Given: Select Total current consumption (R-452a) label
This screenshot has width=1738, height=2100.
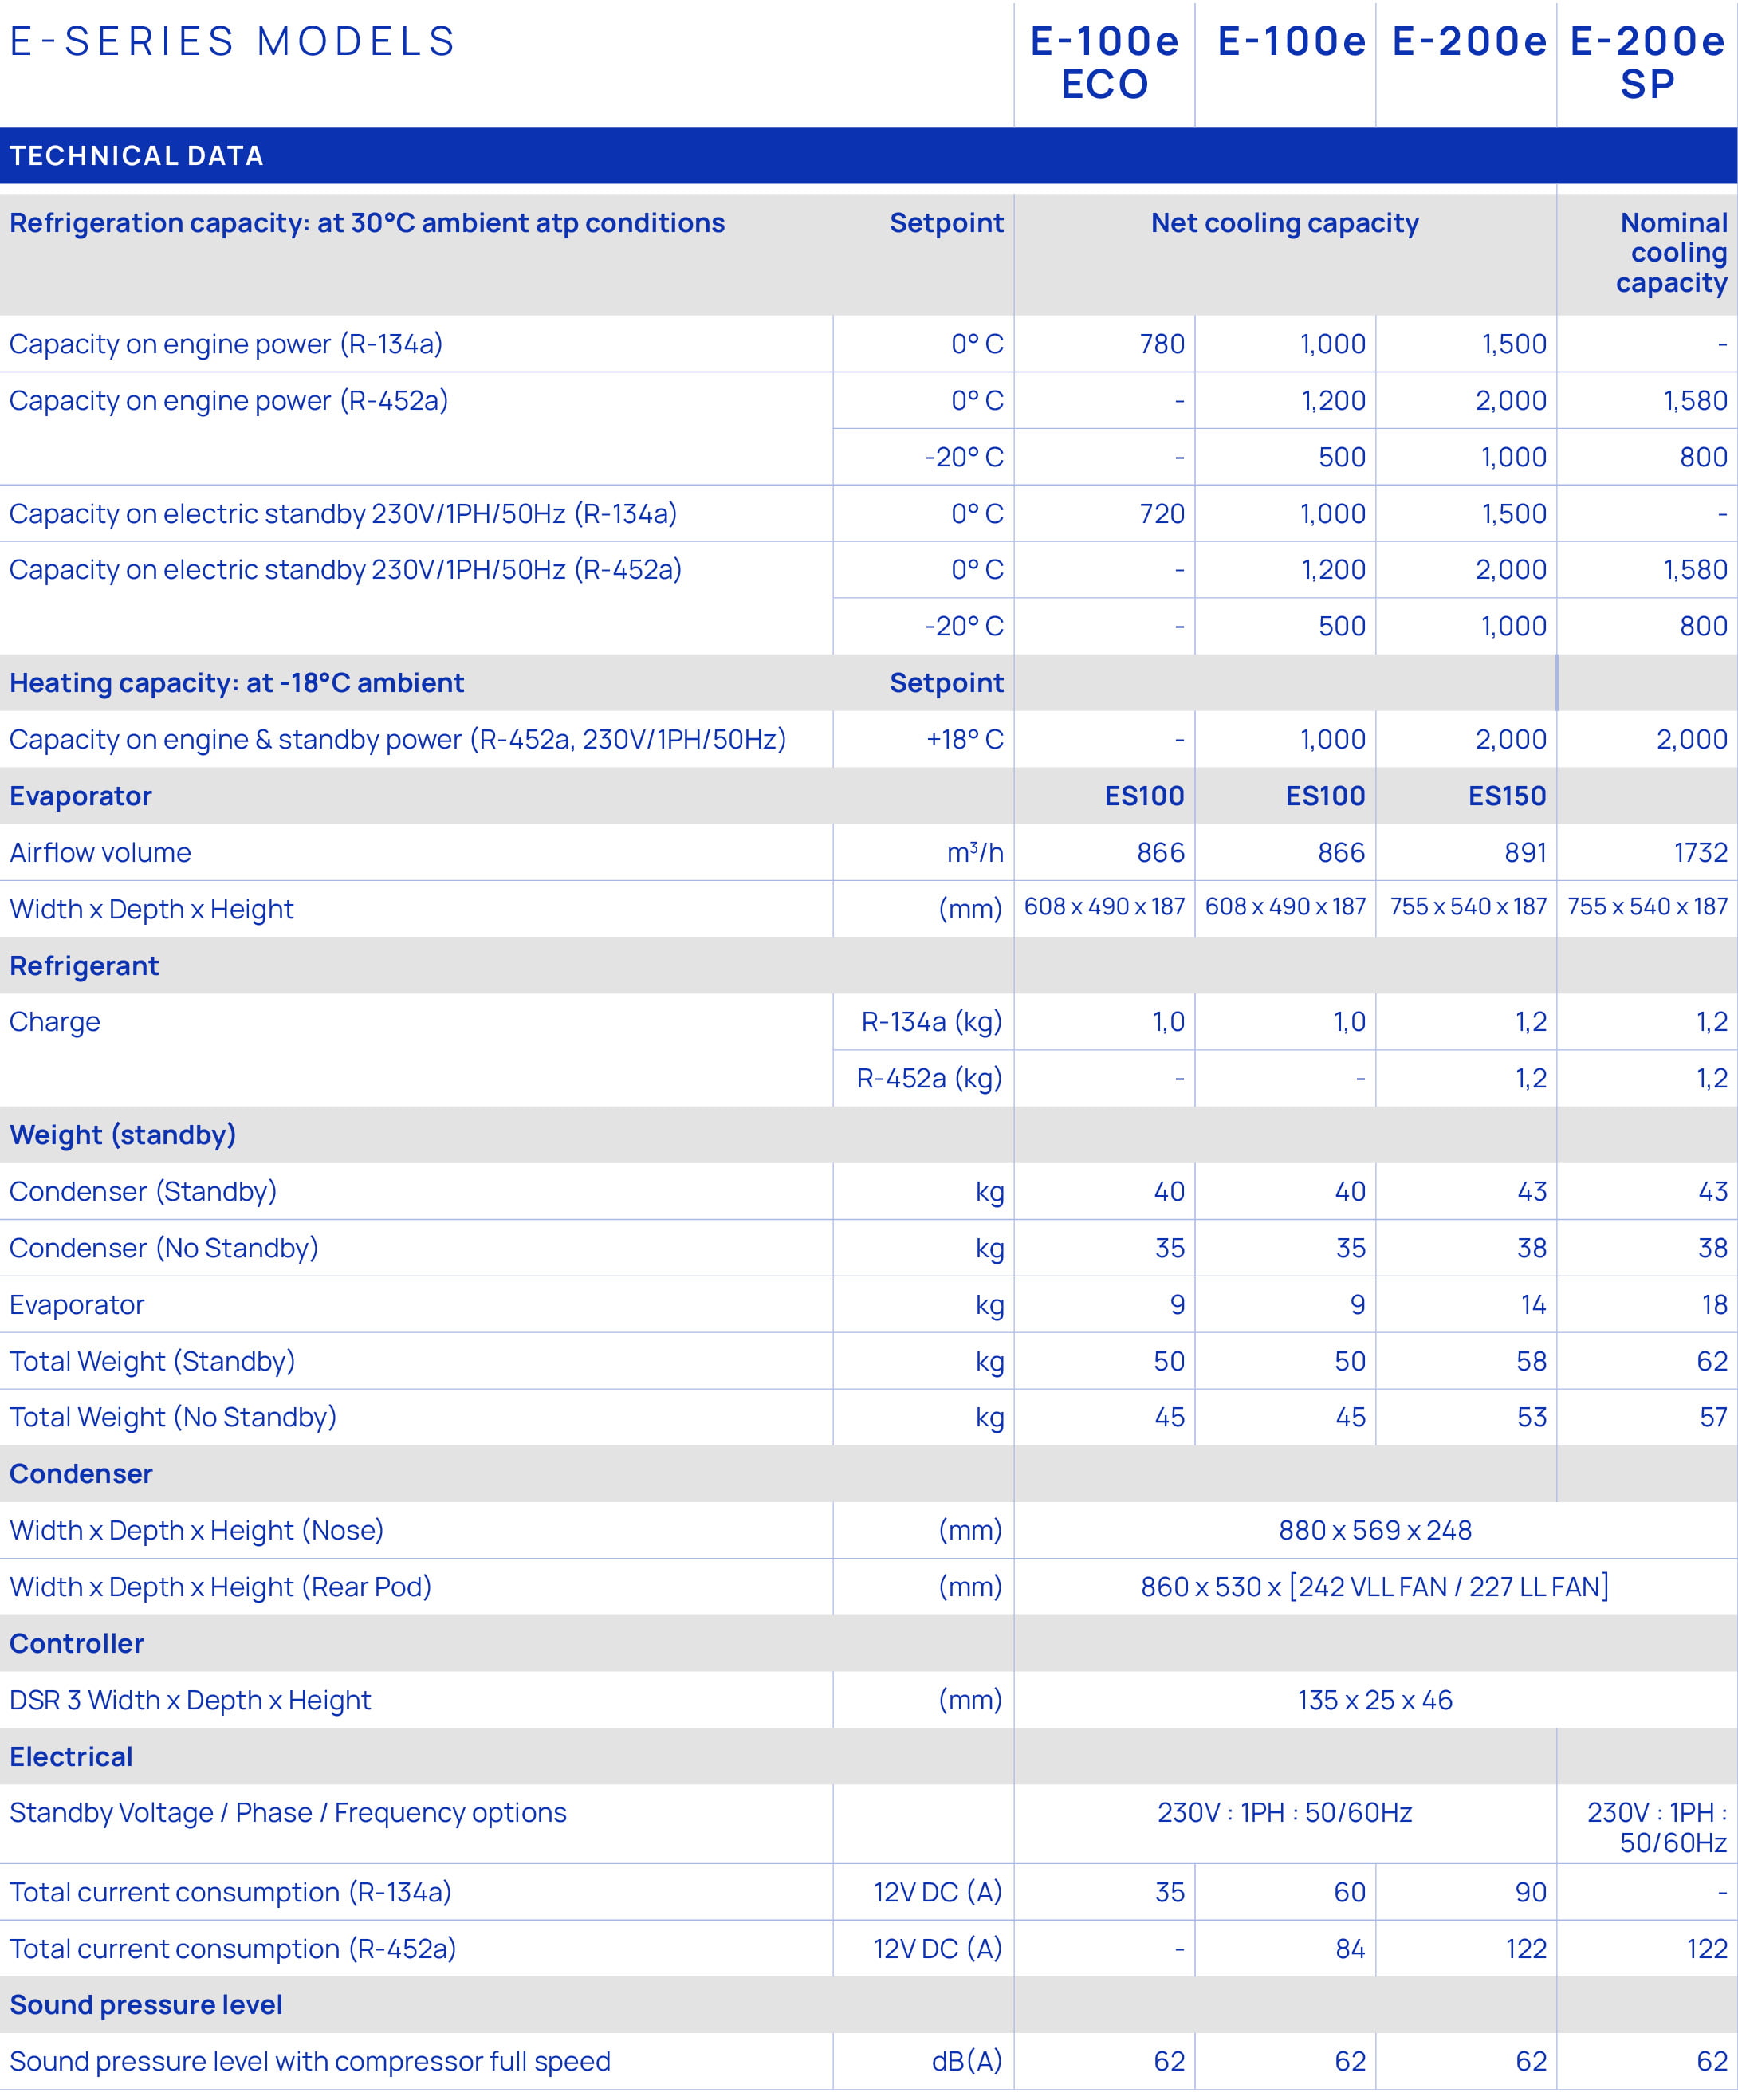Looking at the screenshot, I should point(233,1949).
